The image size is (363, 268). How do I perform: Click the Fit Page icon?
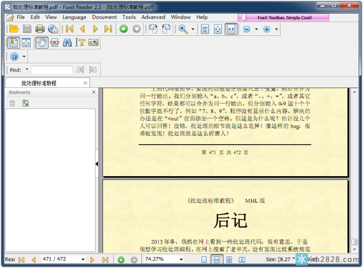217,29
